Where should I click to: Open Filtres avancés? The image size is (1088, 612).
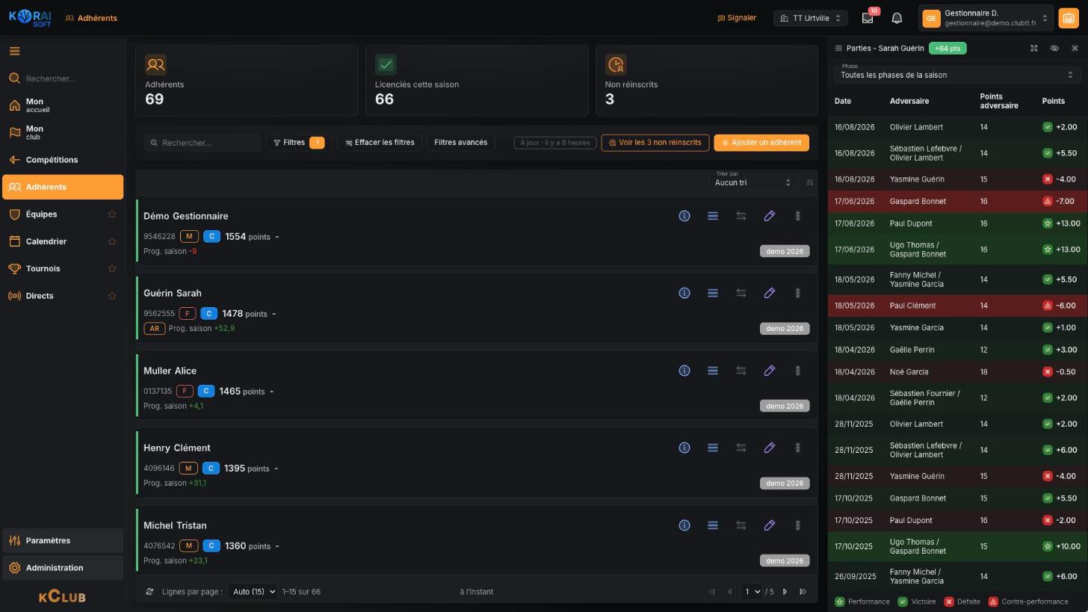click(x=460, y=143)
